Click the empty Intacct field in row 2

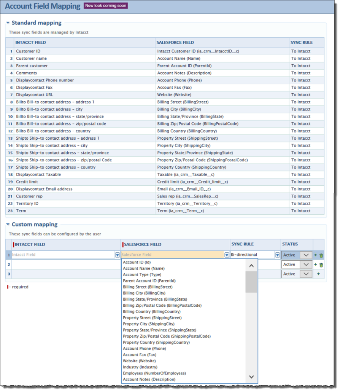tap(66, 265)
